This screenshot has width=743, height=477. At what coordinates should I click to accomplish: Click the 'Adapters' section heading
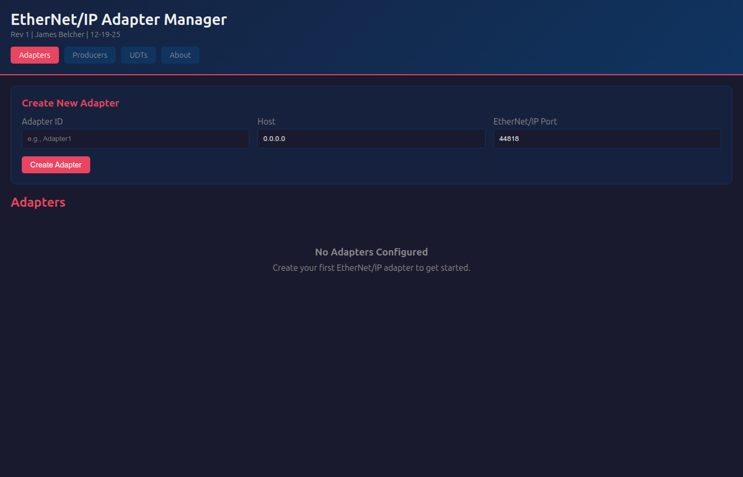point(38,202)
